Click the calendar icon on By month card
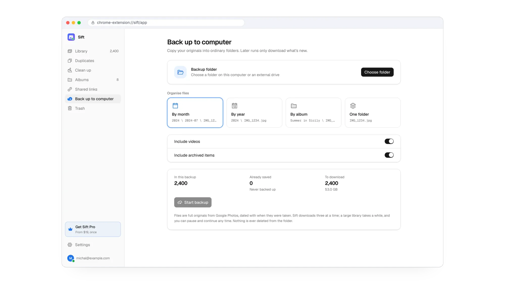This screenshot has height=284, width=505. 175,106
